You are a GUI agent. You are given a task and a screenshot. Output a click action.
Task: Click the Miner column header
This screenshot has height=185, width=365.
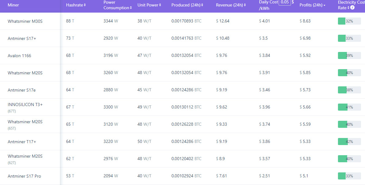click(13, 5)
